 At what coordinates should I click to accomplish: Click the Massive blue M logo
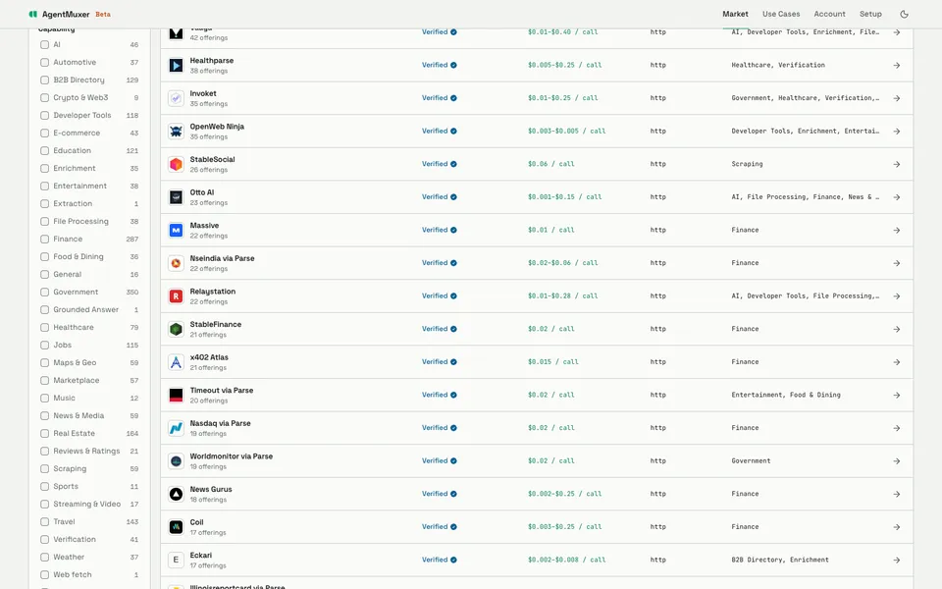click(176, 230)
